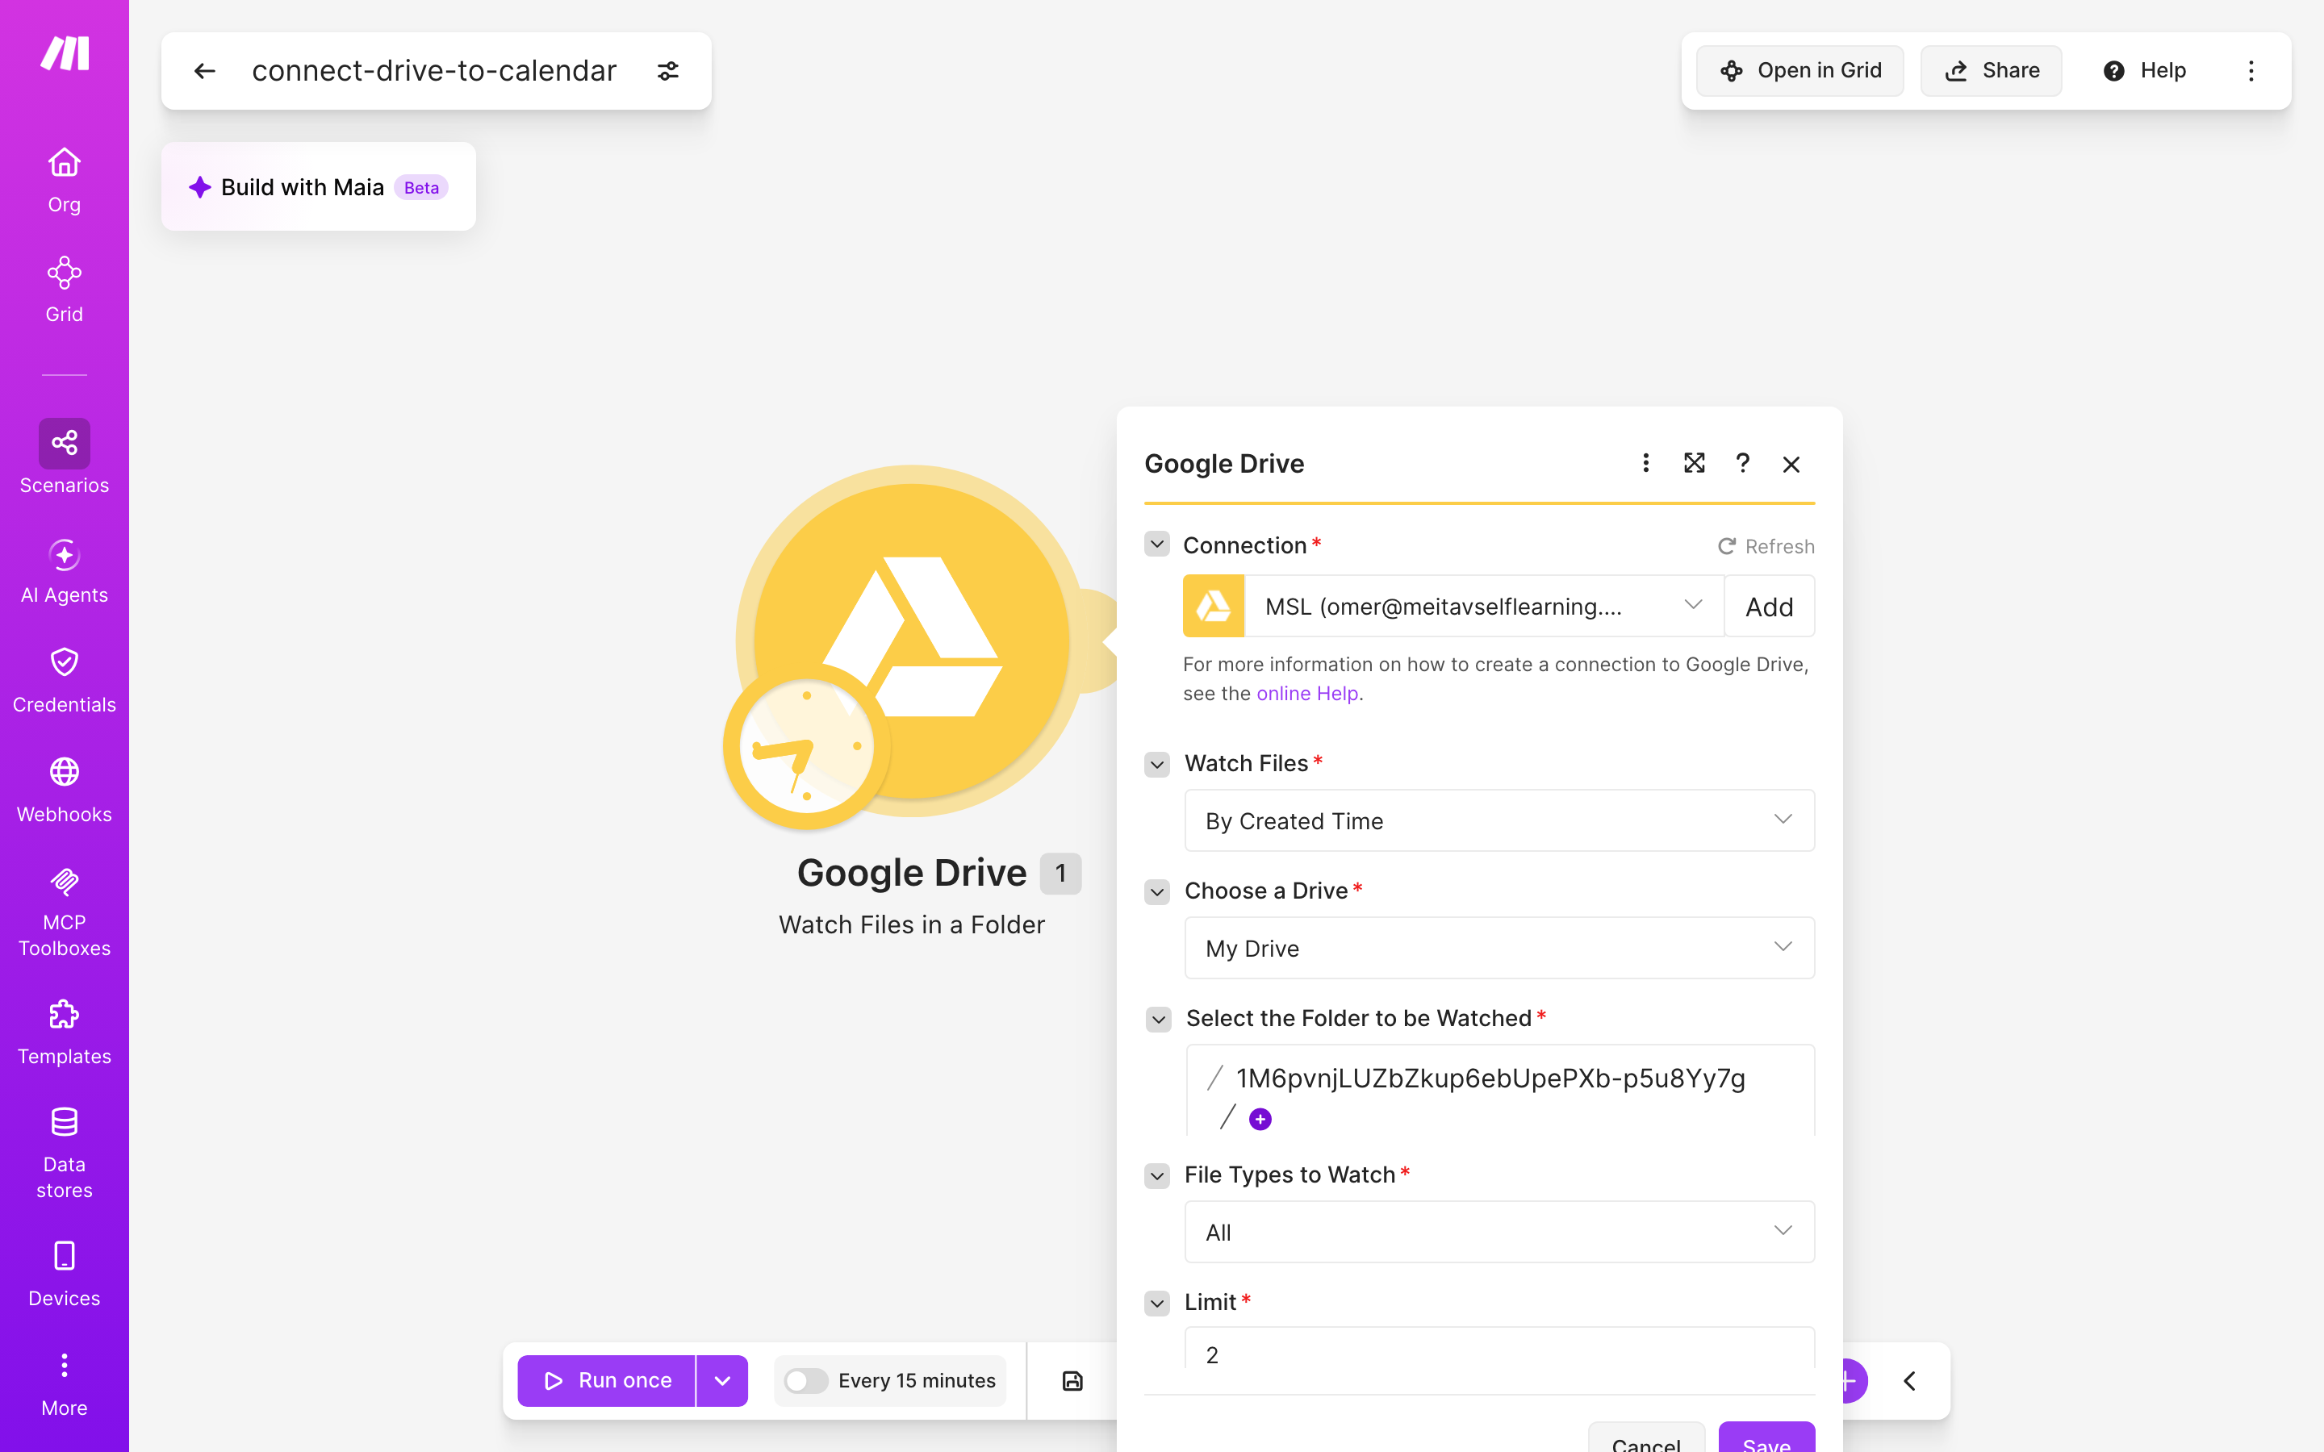Click Build with Maia button
2324x1452 pixels.
(319, 186)
